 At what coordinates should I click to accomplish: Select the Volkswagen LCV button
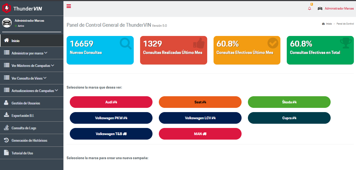click(200, 118)
